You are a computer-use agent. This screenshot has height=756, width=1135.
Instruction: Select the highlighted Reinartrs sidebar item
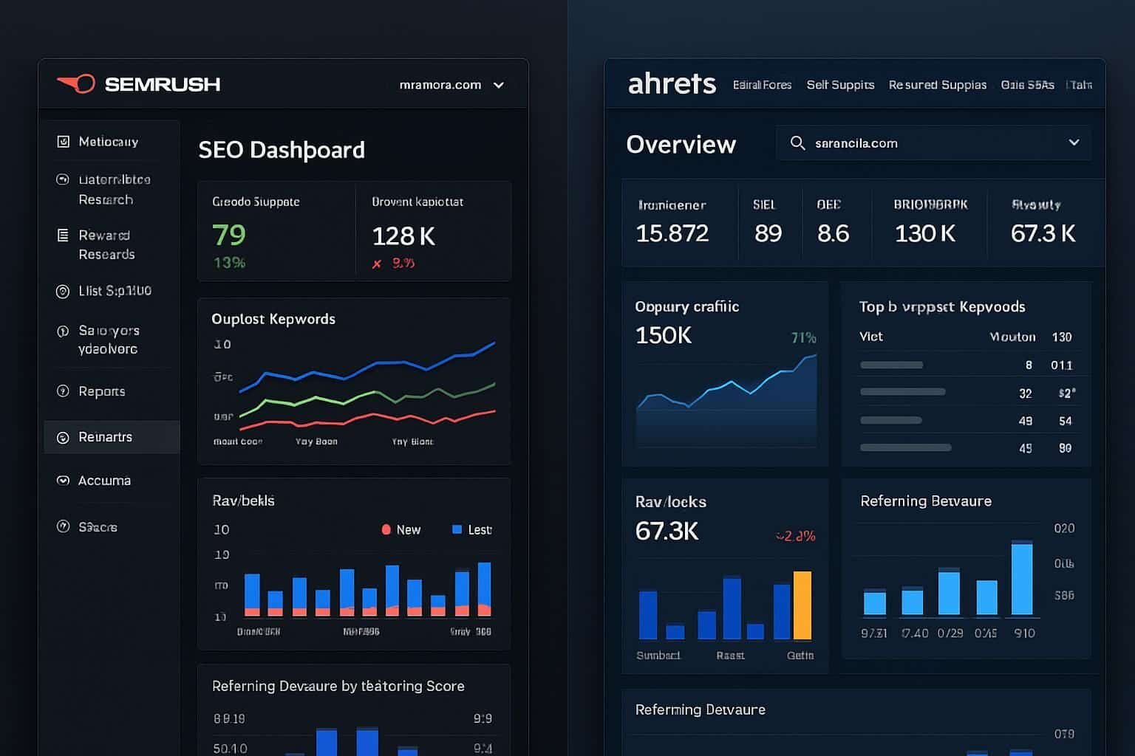tap(112, 437)
